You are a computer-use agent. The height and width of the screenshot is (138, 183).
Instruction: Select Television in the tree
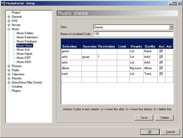[18, 74]
